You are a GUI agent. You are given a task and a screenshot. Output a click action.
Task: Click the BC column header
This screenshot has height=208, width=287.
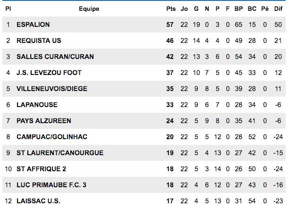[252, 9]
